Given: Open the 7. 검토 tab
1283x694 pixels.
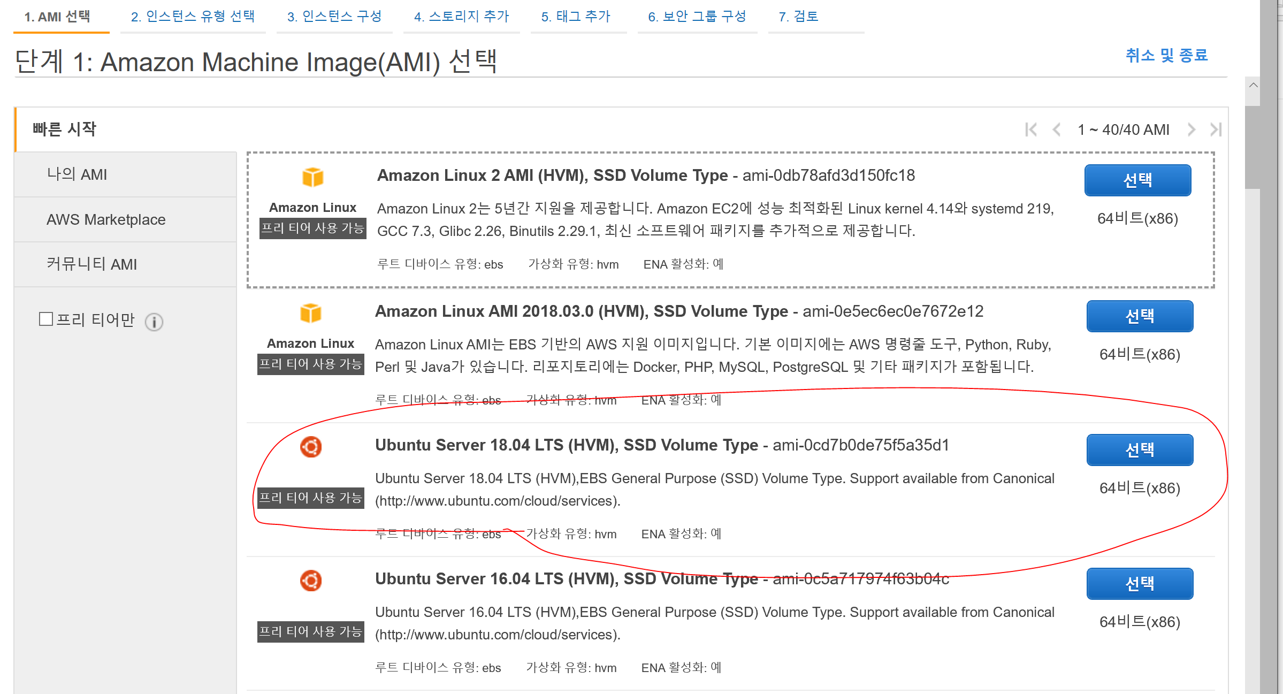Looking at the screenshot, I should 798,17.
